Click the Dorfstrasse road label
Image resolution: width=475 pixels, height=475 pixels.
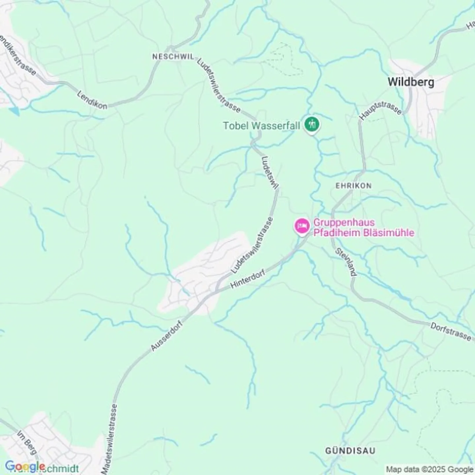[451, 332]
